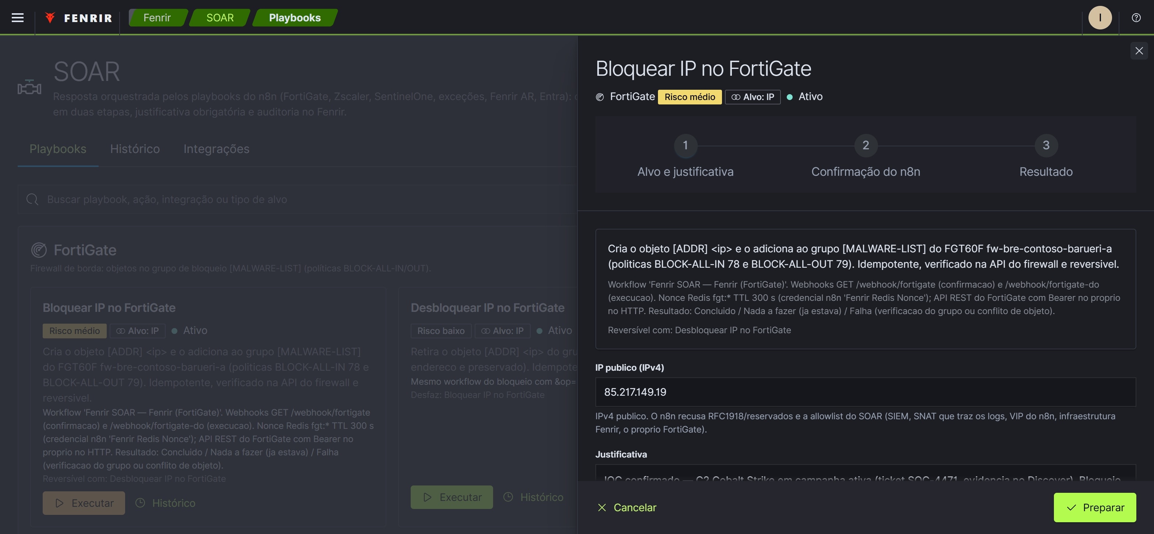The image size is (1154, 534).
Task: Execute Bloquear IP no FortiGate playbook
Action: coord(84,503)
